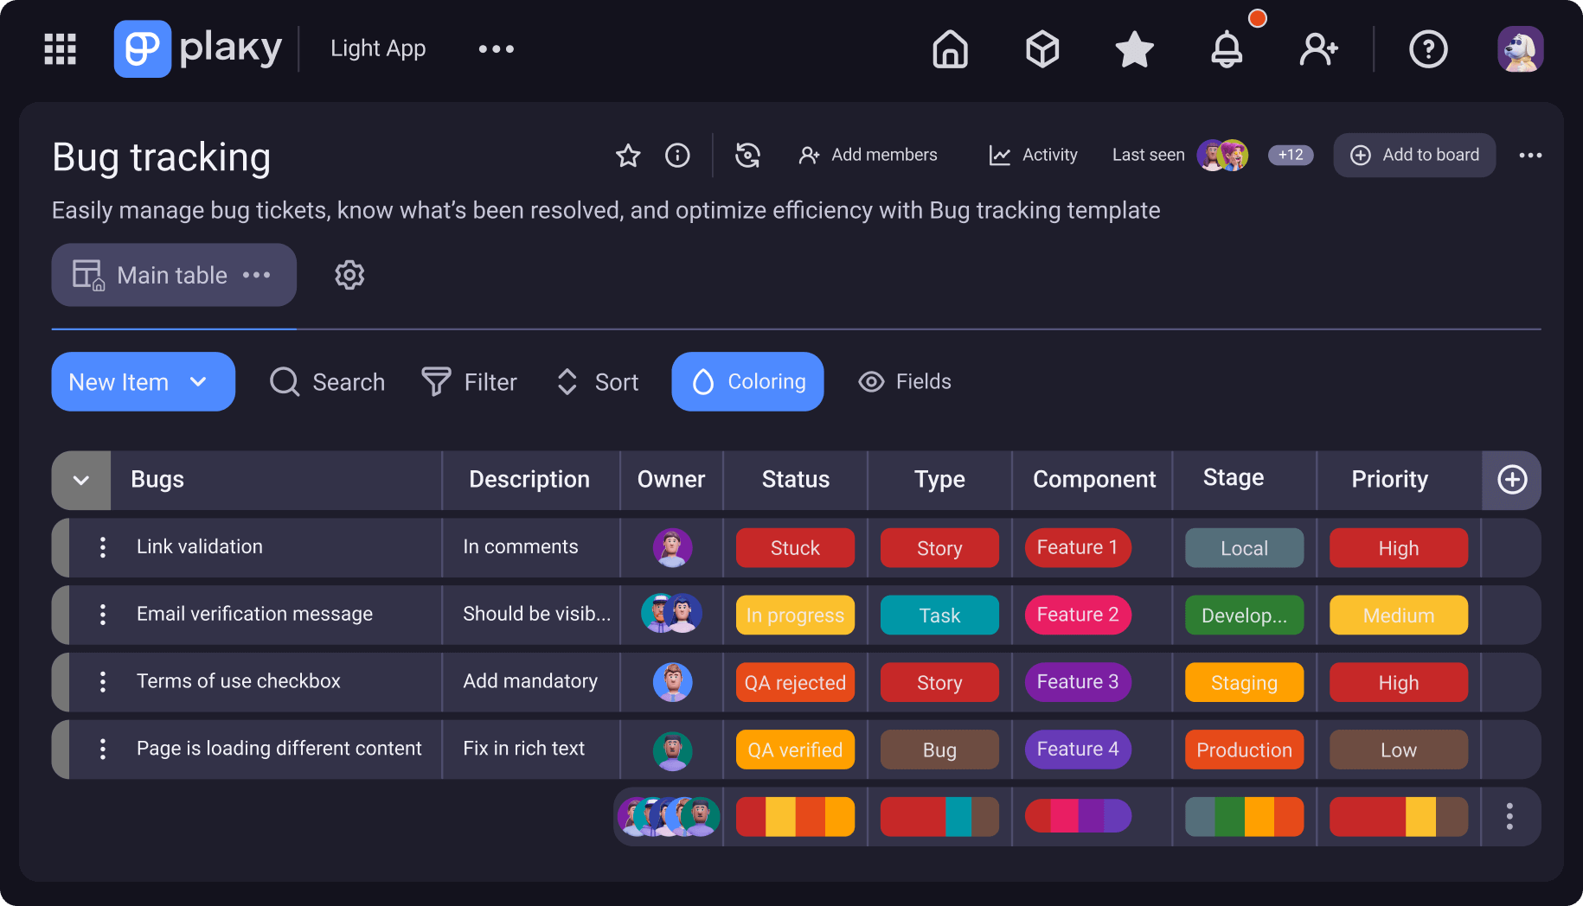Open Fields visibility options
This screenshot has height=906, width=1583.
[x=904, y=381]
